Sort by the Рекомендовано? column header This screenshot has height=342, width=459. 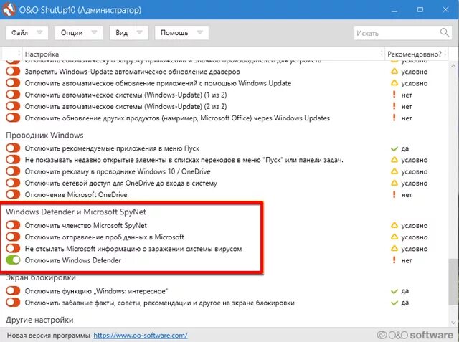tap(416, 54)
